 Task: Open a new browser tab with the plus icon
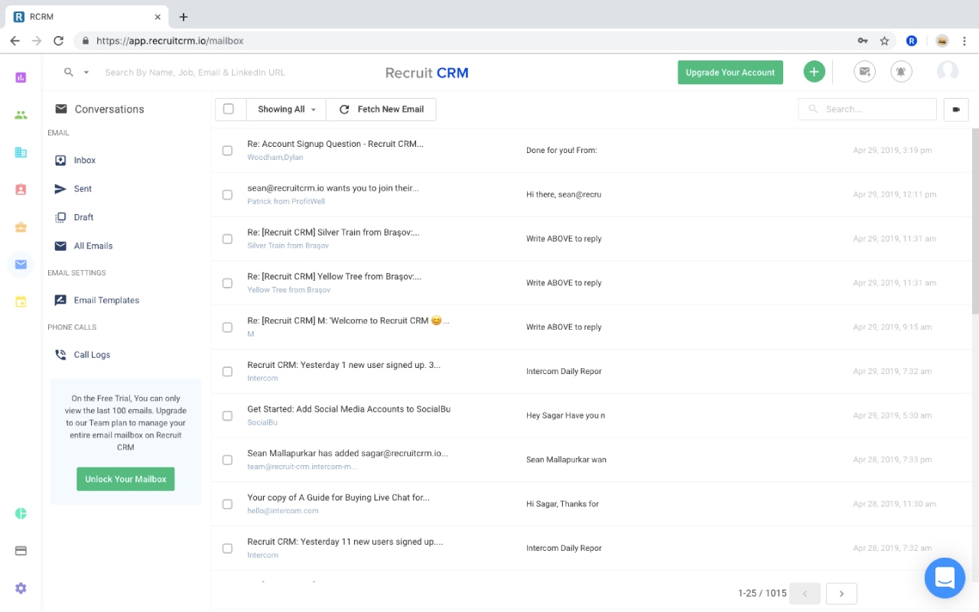(x=184, y=17)
